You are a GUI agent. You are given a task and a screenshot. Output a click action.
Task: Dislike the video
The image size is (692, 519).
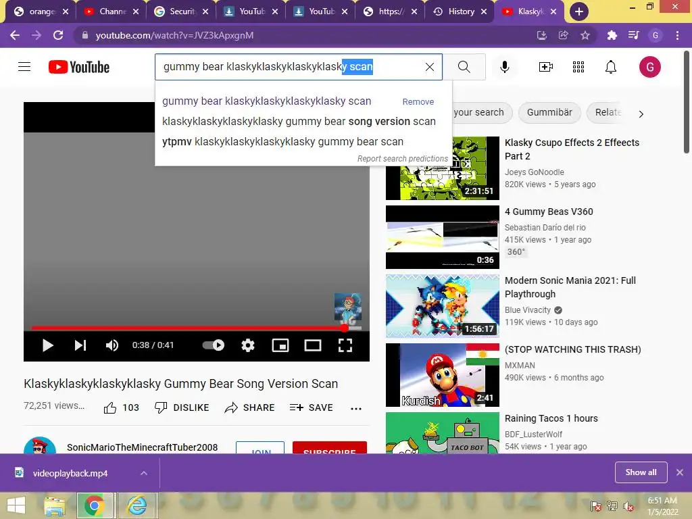tap(182, 407)
